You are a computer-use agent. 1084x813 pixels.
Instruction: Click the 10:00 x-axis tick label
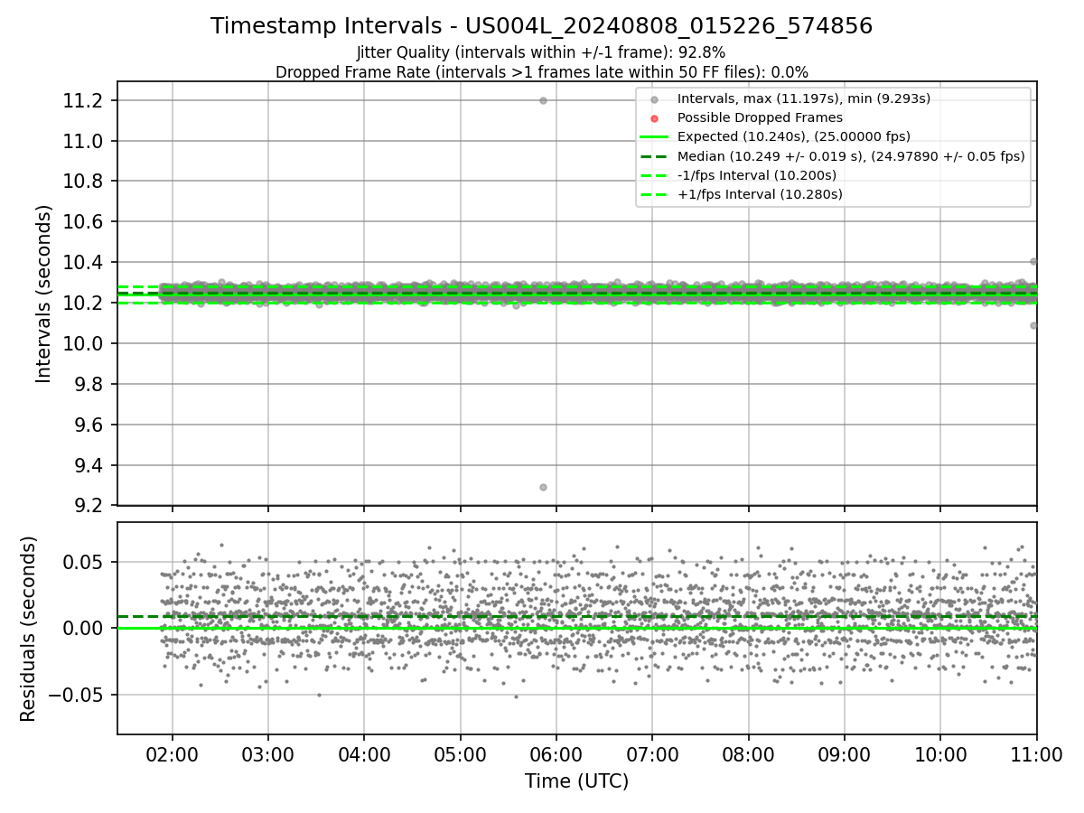(940, 753)
